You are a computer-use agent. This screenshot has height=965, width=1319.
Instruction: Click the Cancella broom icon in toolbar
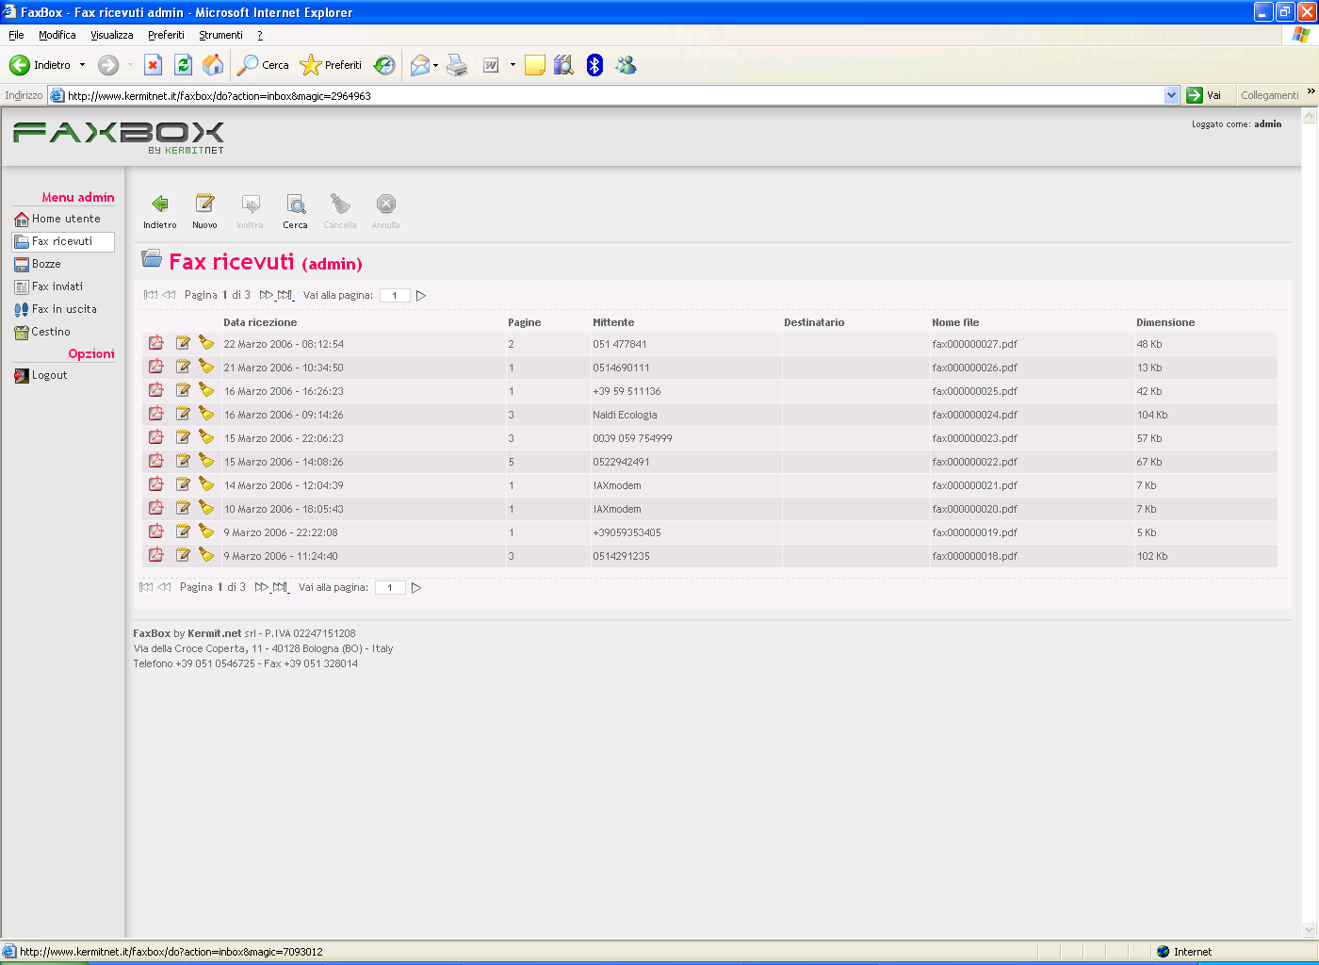pyautogui.click(x=340, y=204)
